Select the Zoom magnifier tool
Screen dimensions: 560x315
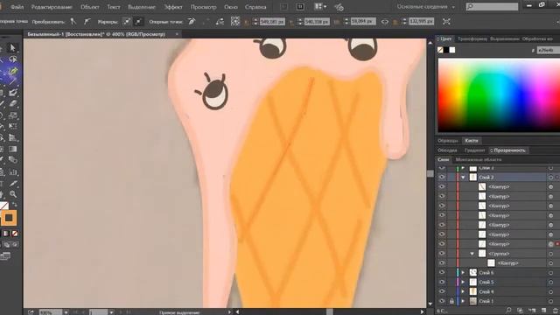click(x=13, y=194)
